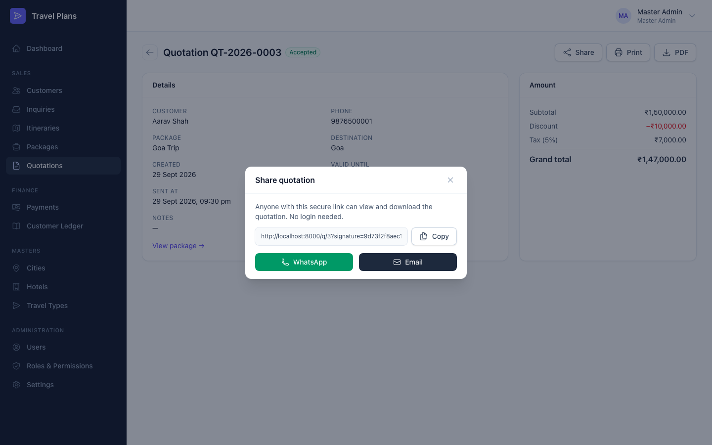This screenshot has height=445, width=712.
Task: Expand the Master Admin user menu
Action: pyautogui.click(x=692, y=16)
